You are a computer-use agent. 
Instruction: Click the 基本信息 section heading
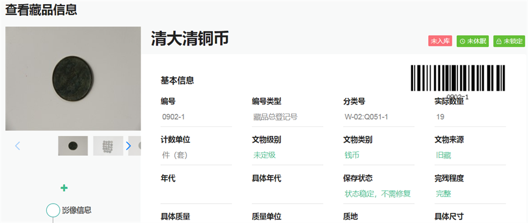pos(177,81)
